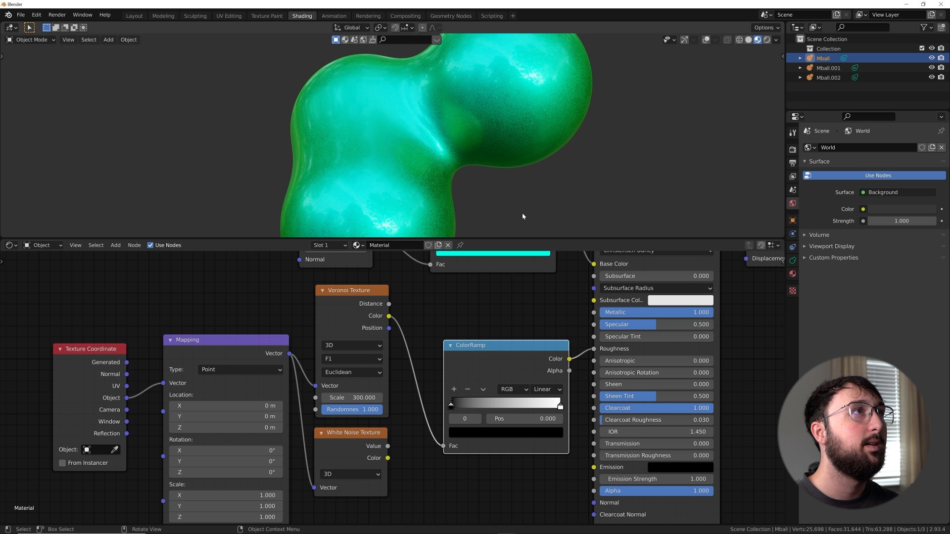Switch to the Geometry Nodes workspace tab

450,16
